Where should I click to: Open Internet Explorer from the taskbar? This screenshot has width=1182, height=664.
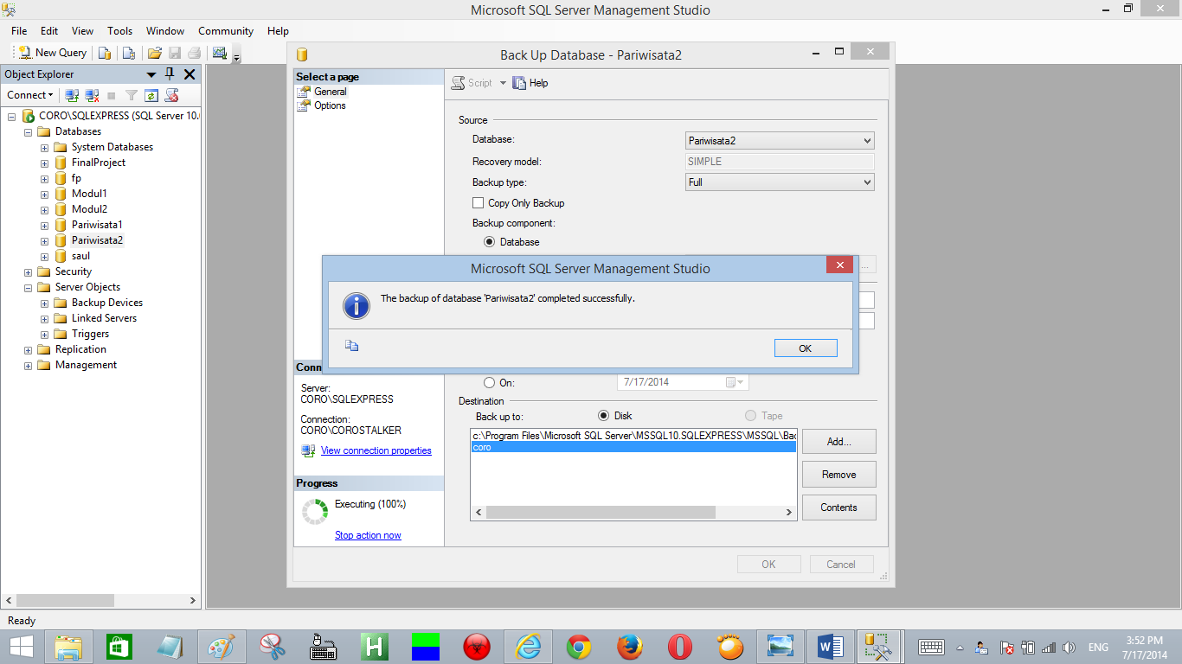[x=527, y=647]
